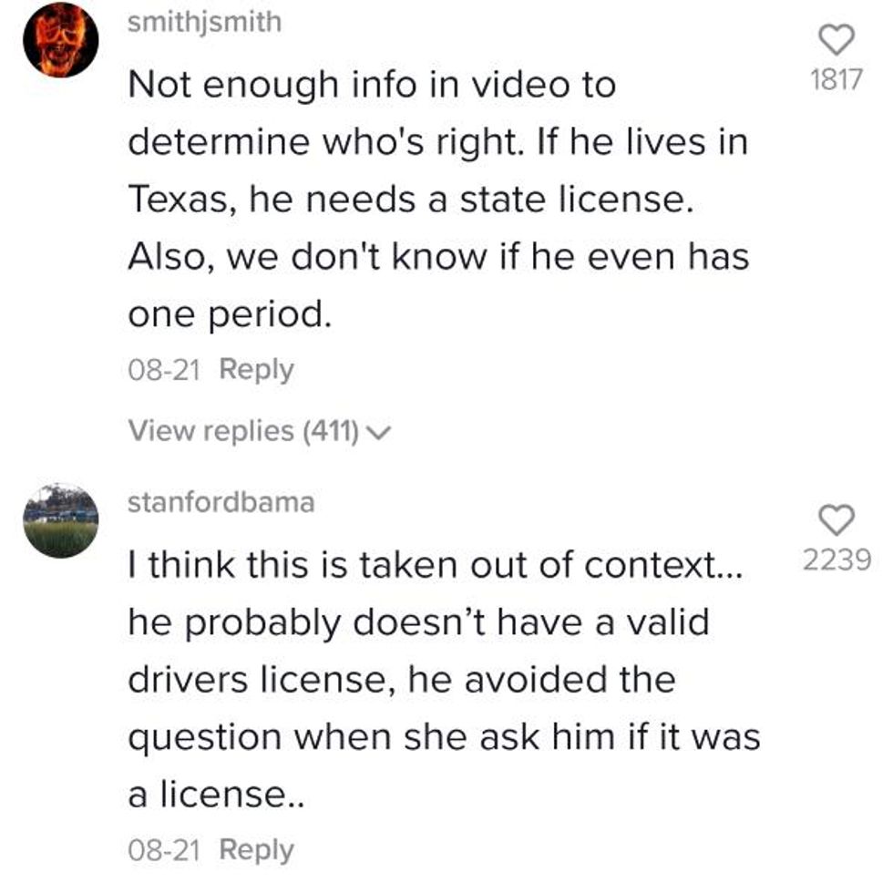This screenshot has width=893, height=883.
Task: Reply to stanfordbama's comment
Action: click(x=256, y=850)
